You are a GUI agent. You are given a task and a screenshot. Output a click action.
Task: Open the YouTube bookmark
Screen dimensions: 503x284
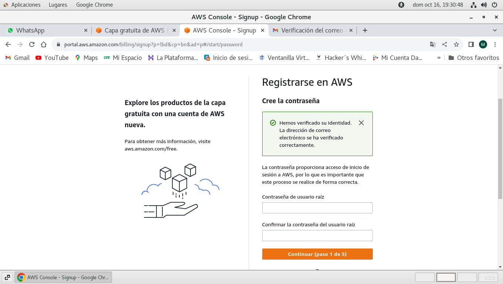[x=52, y=58]
